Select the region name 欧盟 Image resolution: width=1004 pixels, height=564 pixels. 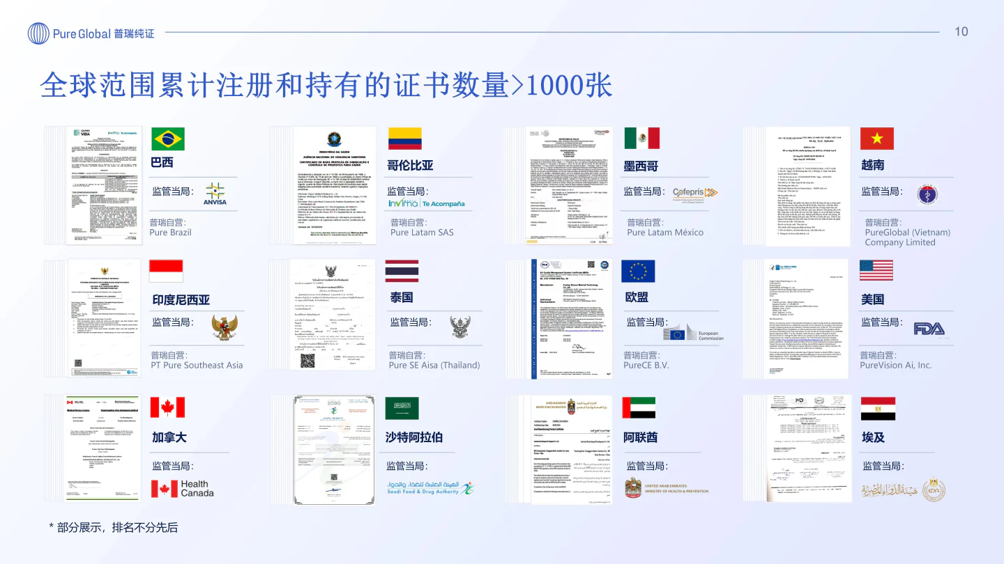637,297
